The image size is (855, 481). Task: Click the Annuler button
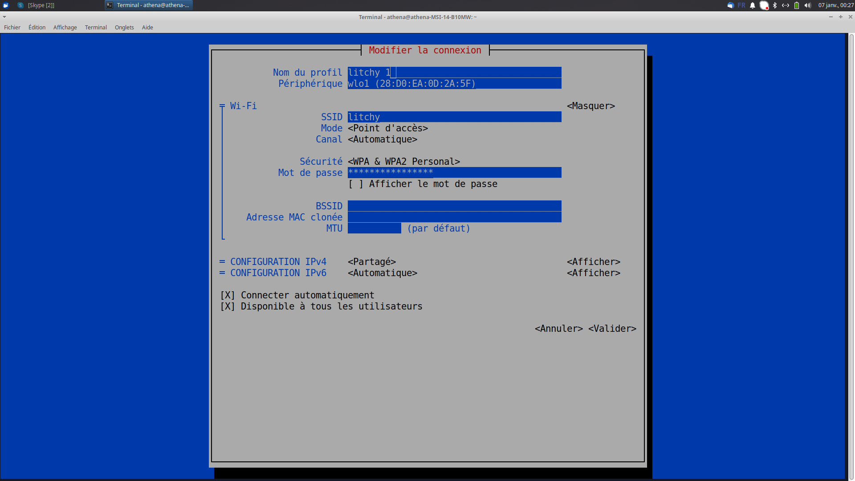coord(558,328)
